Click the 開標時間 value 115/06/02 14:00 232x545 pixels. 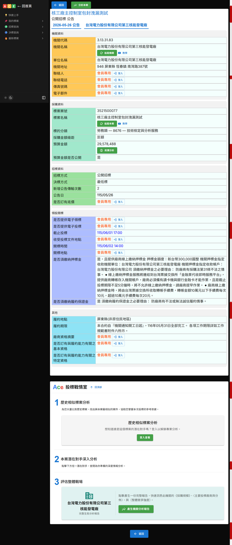tap(110, 246)
